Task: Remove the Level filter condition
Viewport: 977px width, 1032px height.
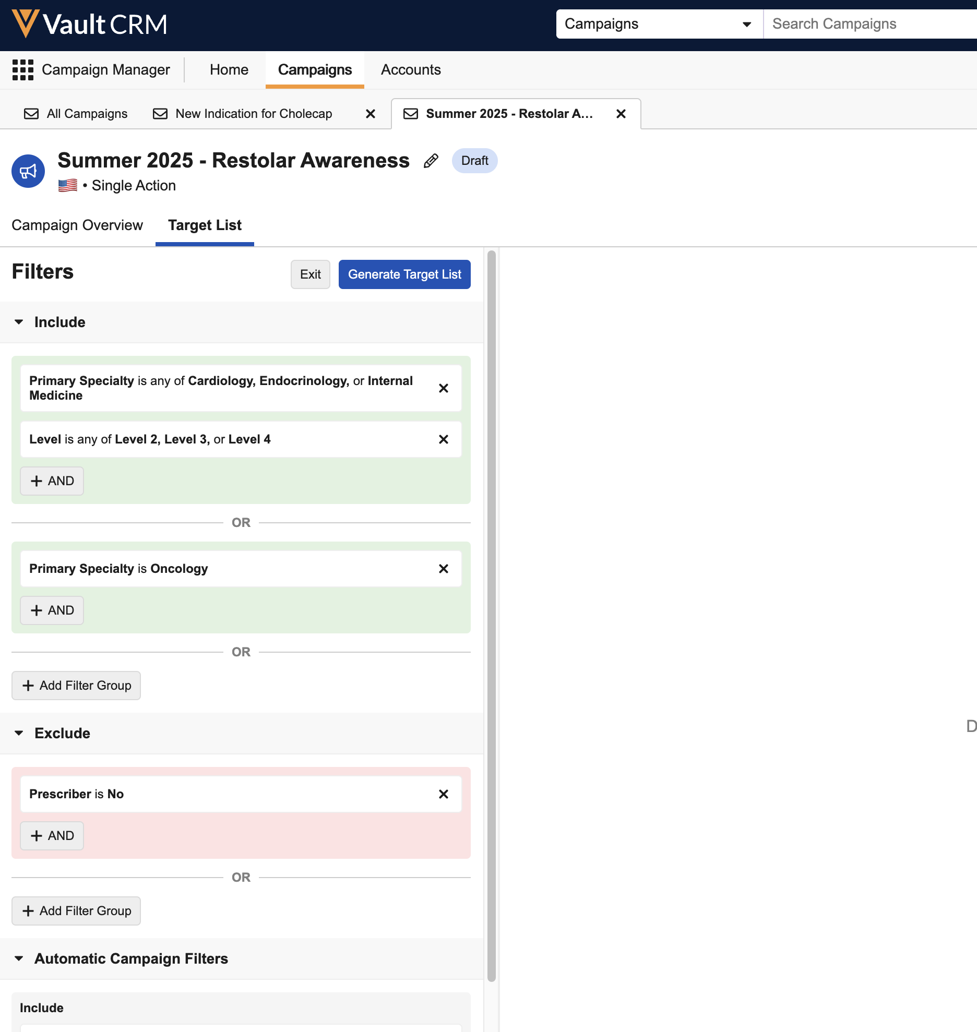Action: pos(444,439)
